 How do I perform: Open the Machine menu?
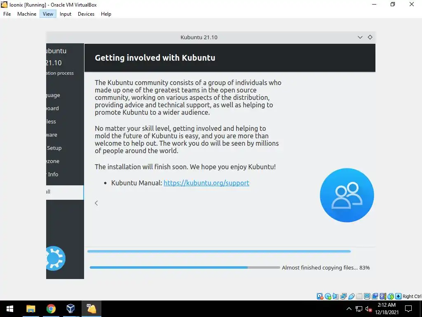[x=27, y=14]
